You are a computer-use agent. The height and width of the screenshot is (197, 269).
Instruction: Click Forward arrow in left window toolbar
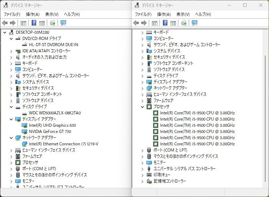pyautogui.click(x=13, y=23)
